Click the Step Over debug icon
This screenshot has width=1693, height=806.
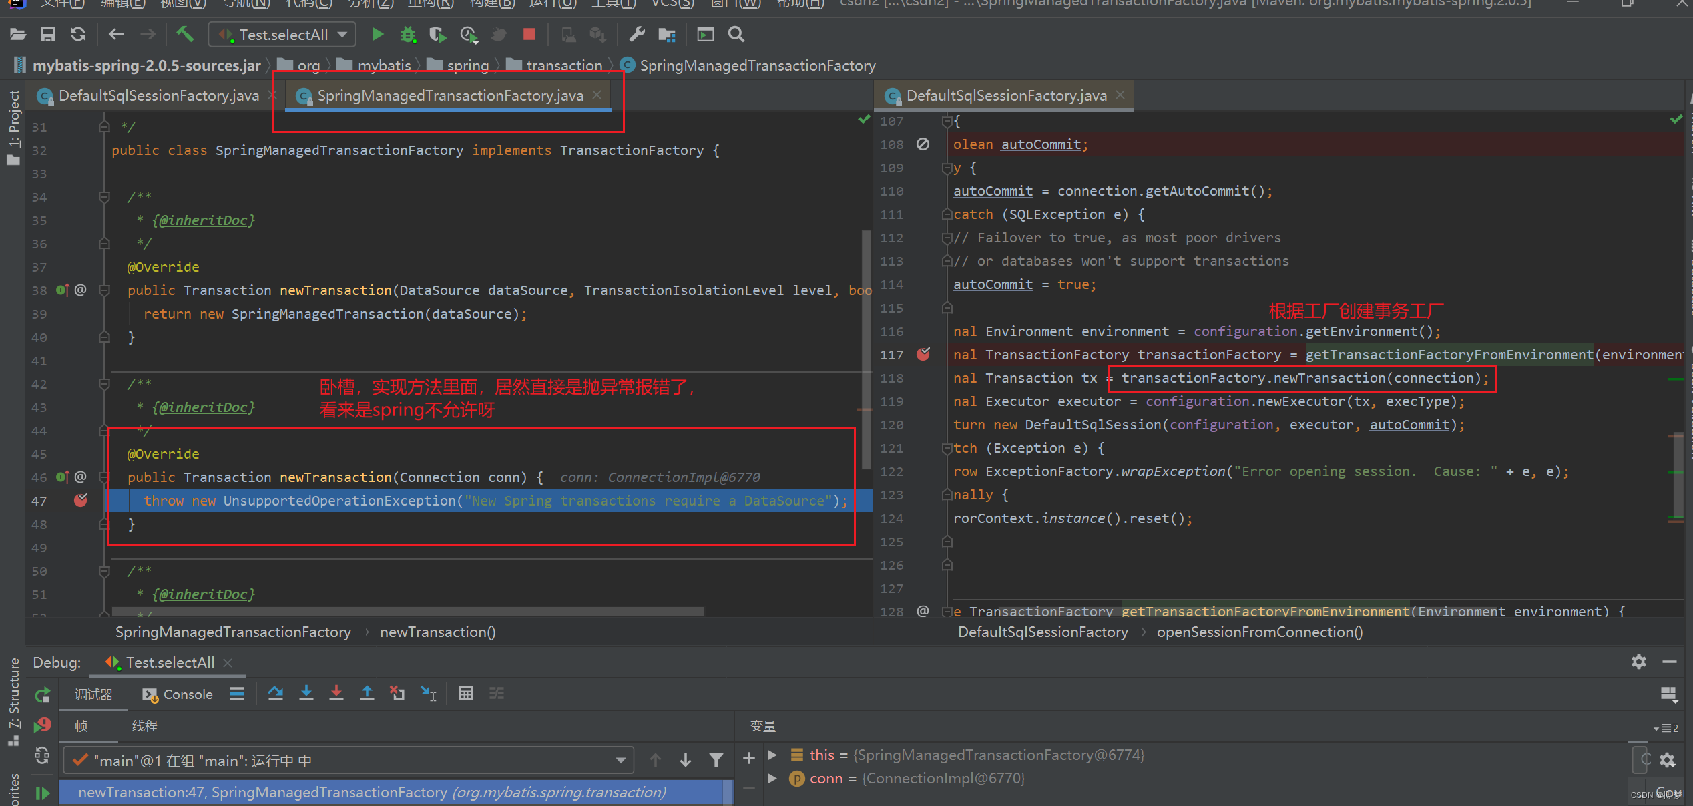click(276, 694)
